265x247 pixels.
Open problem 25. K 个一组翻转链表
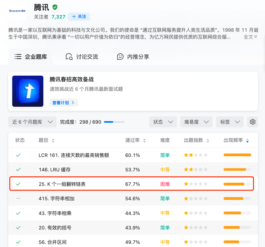pos(62,184)
